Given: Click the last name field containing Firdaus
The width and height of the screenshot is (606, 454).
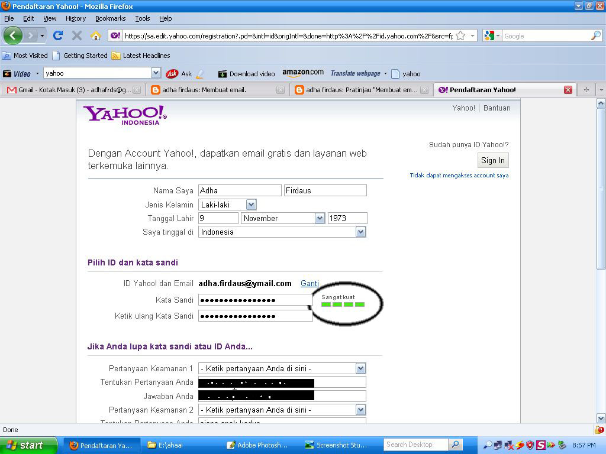Looking at the screenshot, I should pyautogui.click(x=325, y=190).
